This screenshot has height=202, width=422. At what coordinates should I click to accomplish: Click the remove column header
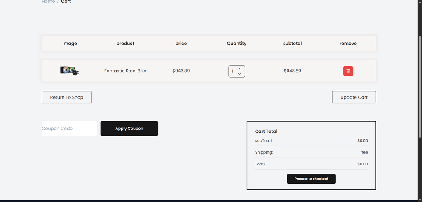tap(348, 44)
